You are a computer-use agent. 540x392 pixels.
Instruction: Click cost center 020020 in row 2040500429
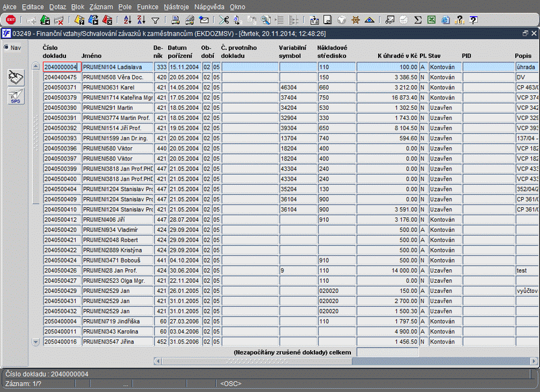(336, 291)
